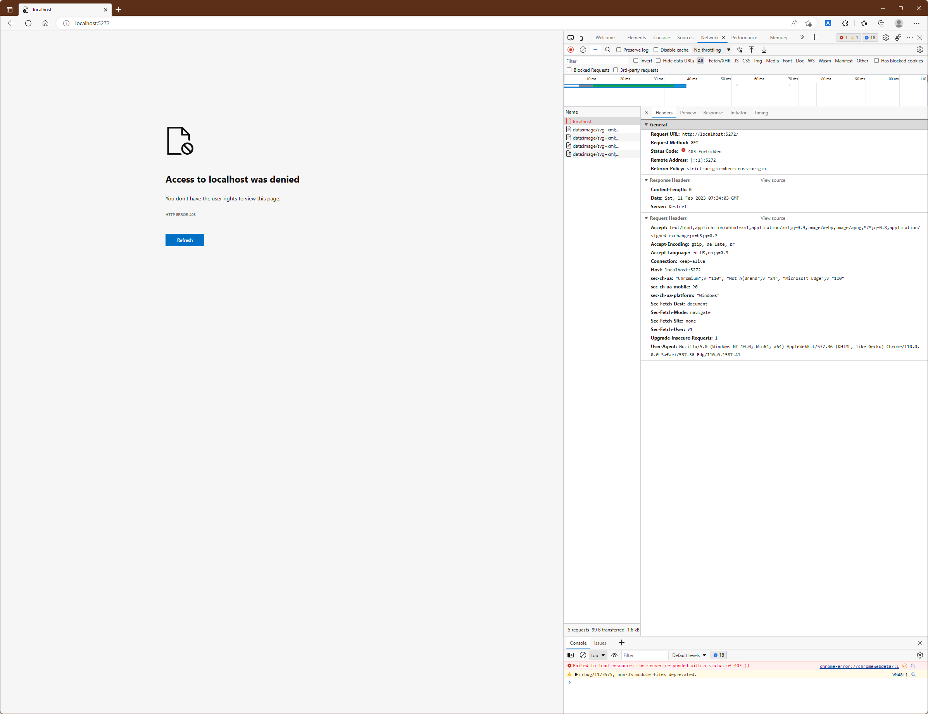
Task: Click the record network log icon
Action: (x=571, y=50)
